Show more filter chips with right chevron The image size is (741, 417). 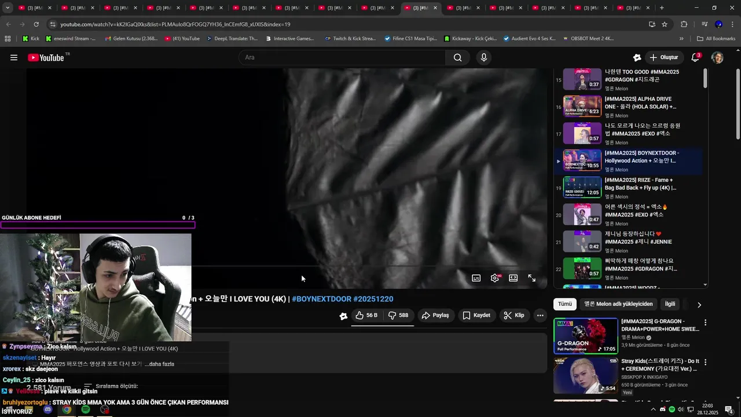699,305
